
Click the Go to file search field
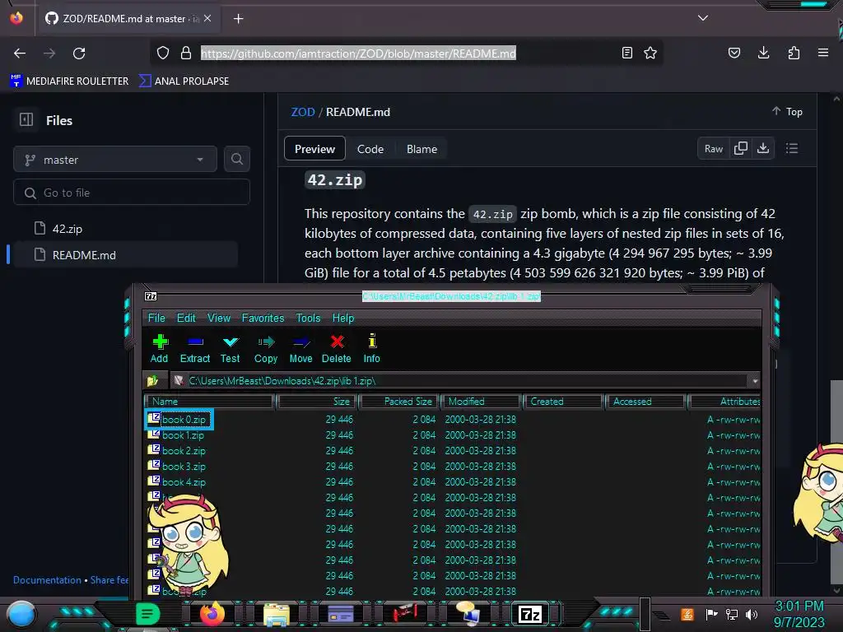132,193
